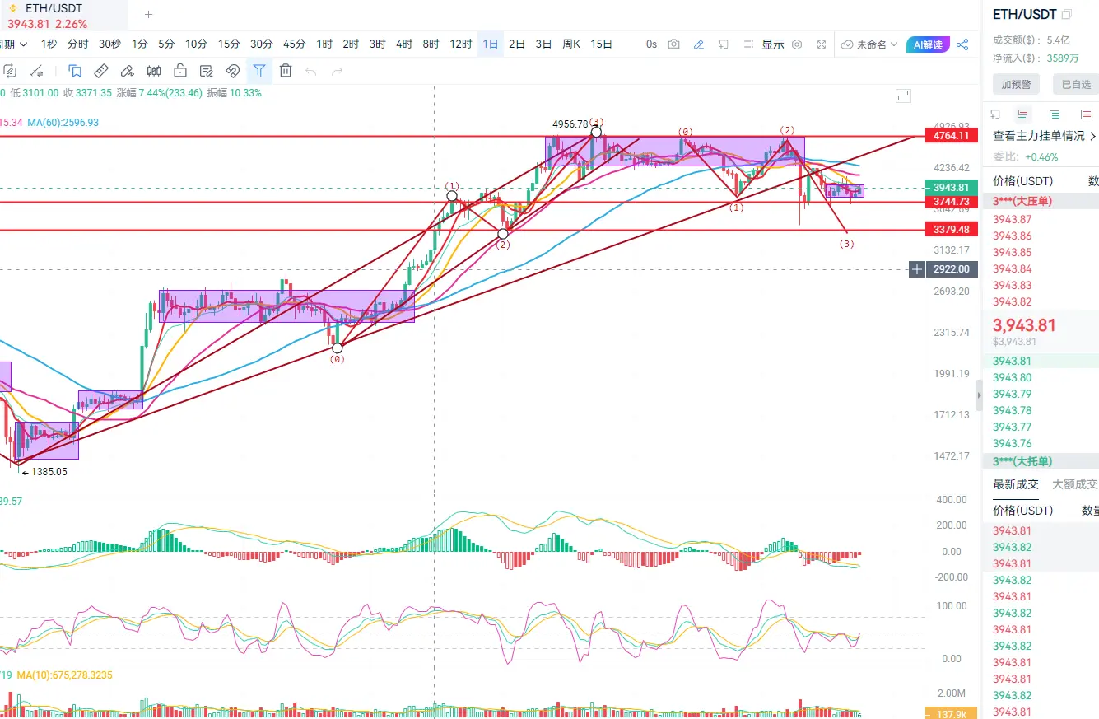Open the drawing notes edit icon
This screenshot has height=719, width=1099.
pos(207,71)
